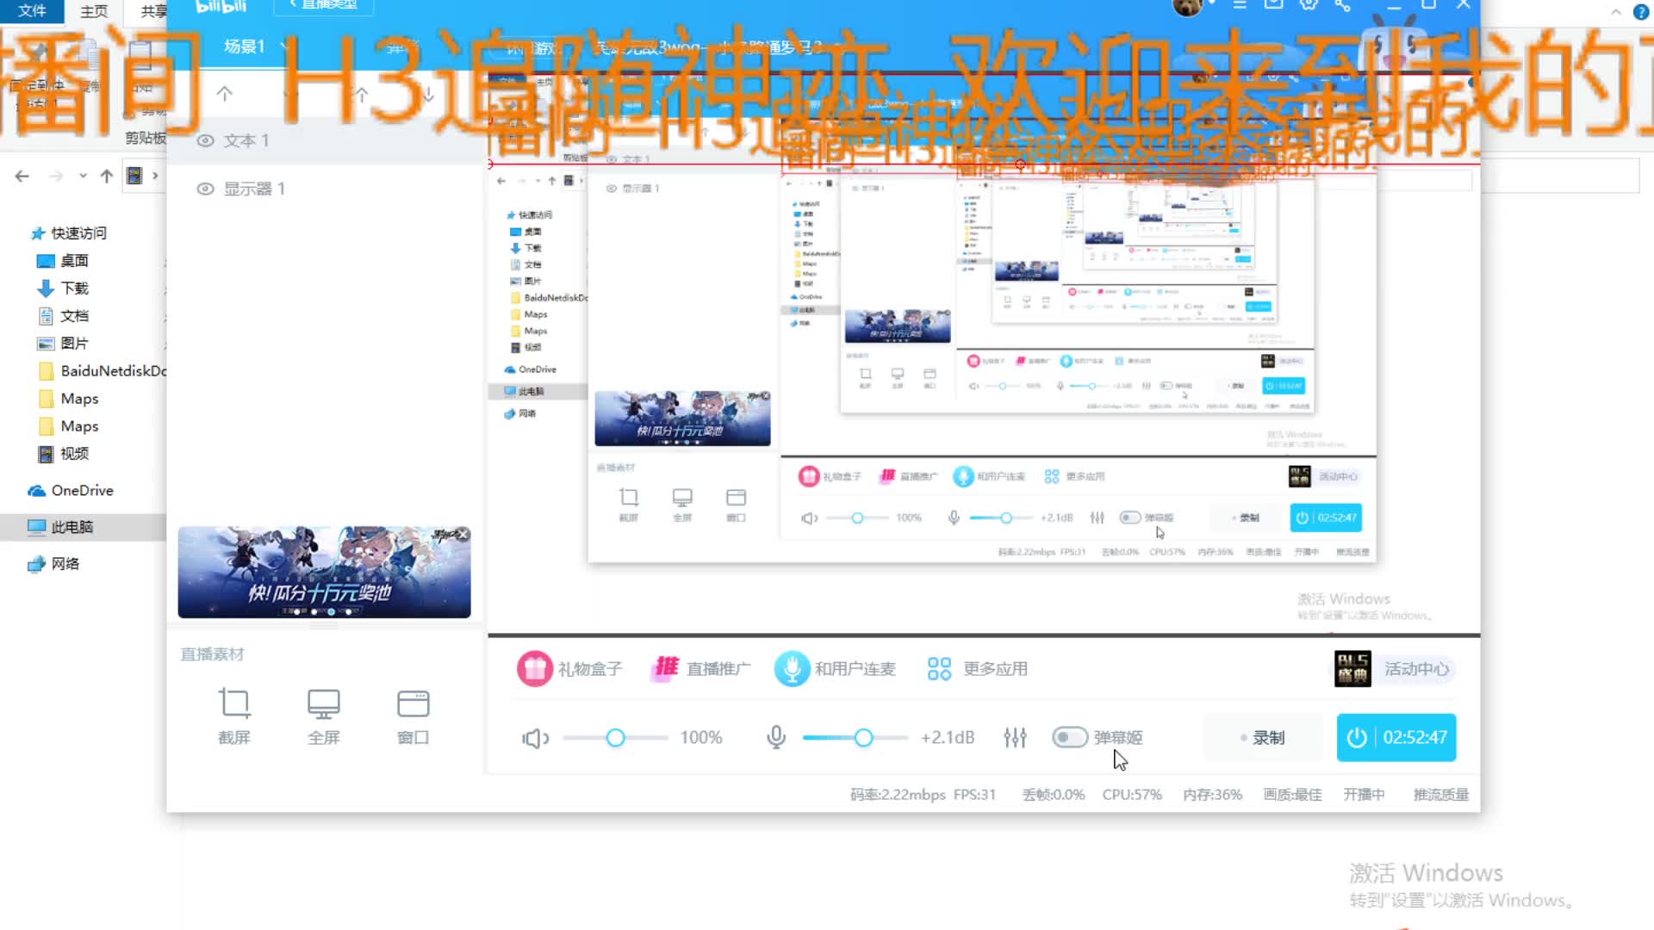Toggle the 弹幕姬 danmaku switch

click(x=1068, y=737)
